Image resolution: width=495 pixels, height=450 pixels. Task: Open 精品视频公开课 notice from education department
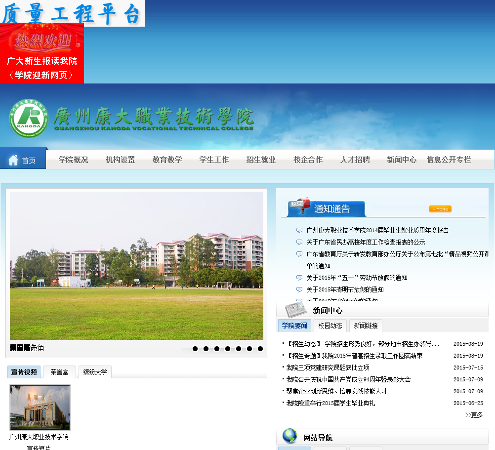398,260
